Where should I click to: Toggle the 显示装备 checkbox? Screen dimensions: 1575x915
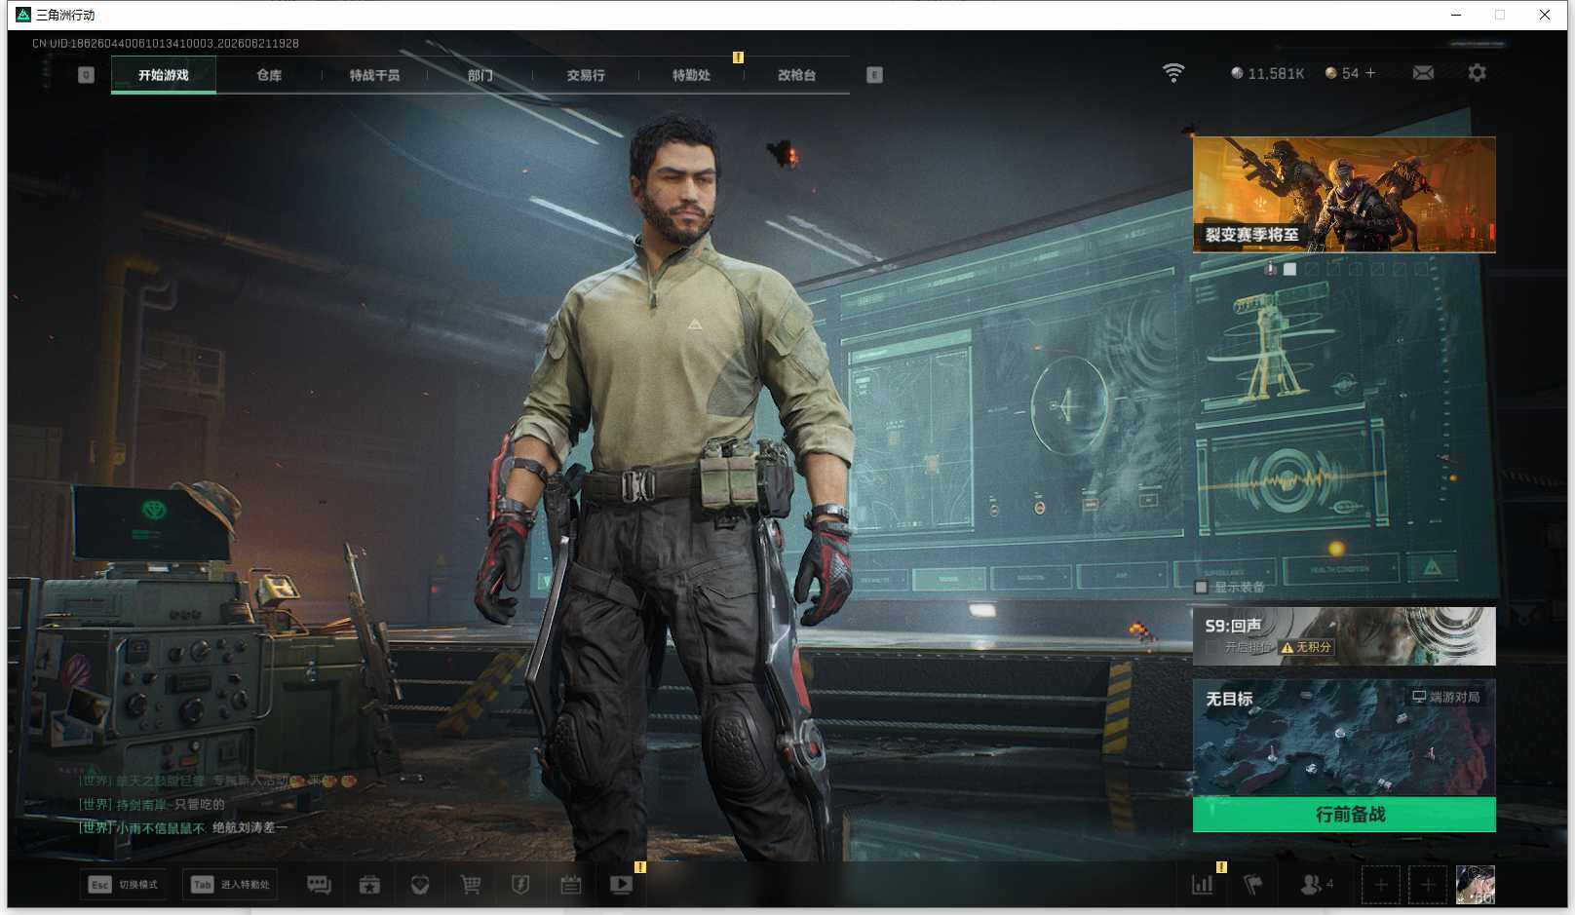(x=1202, y=587)
